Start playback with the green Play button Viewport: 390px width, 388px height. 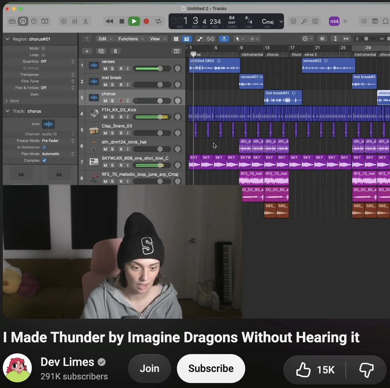[134, 21]
